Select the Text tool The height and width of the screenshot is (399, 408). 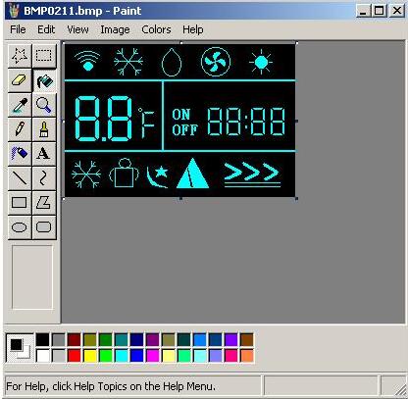coord(44,154)
